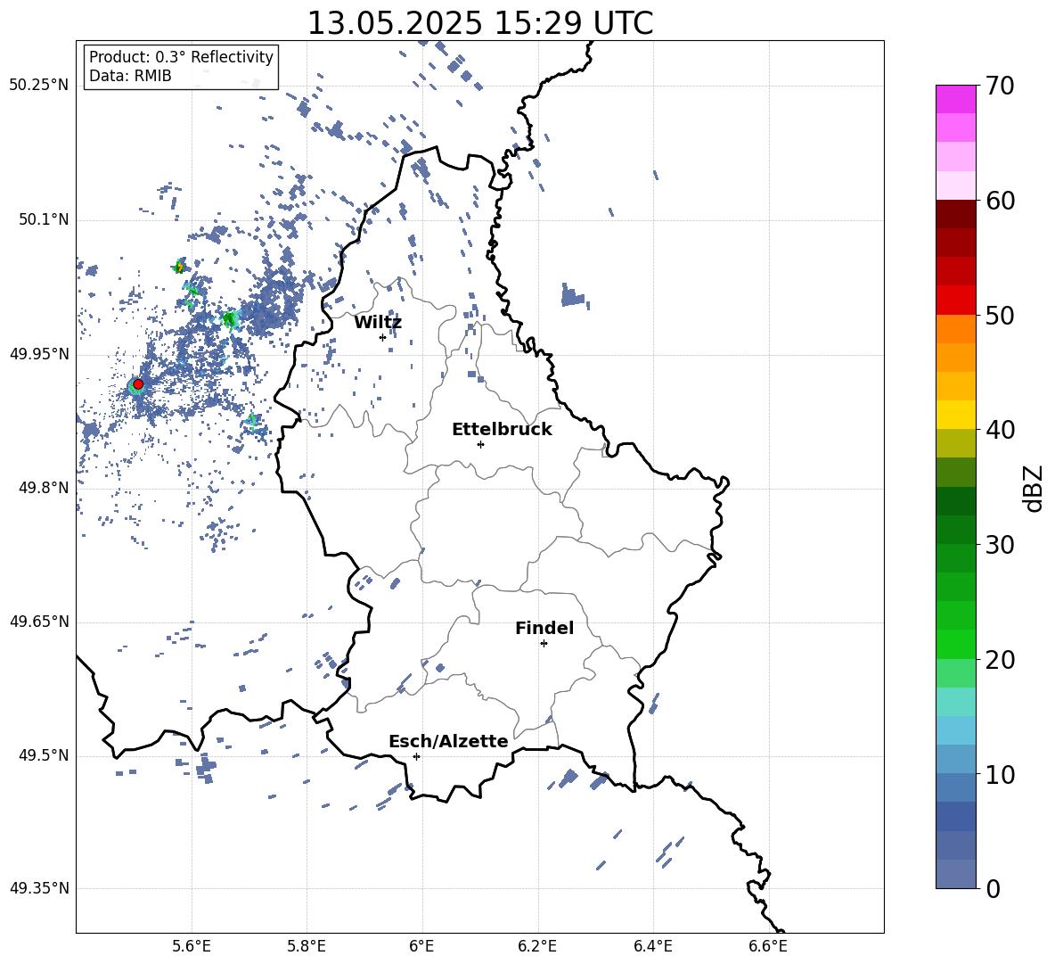This screenshot has width=1055, height=964.
Task: Click the 70 dBZ colorbar label
Action: pos(999,86)
